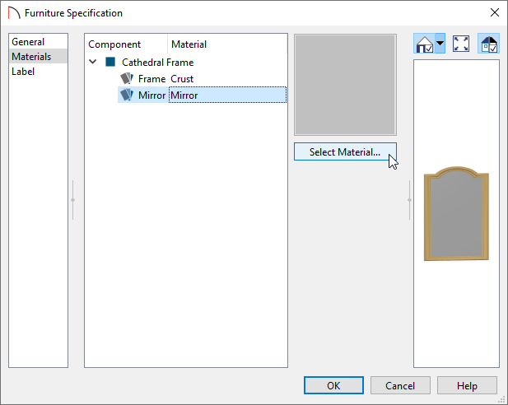The image size is (508, 405).
Task: Click the Select Material button
Action: 345,151
